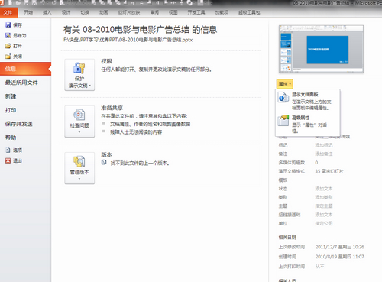This screenshot has width=382, height=282.
Task: Click the 管理版本 manage versions button
Action: pos(79,168)
